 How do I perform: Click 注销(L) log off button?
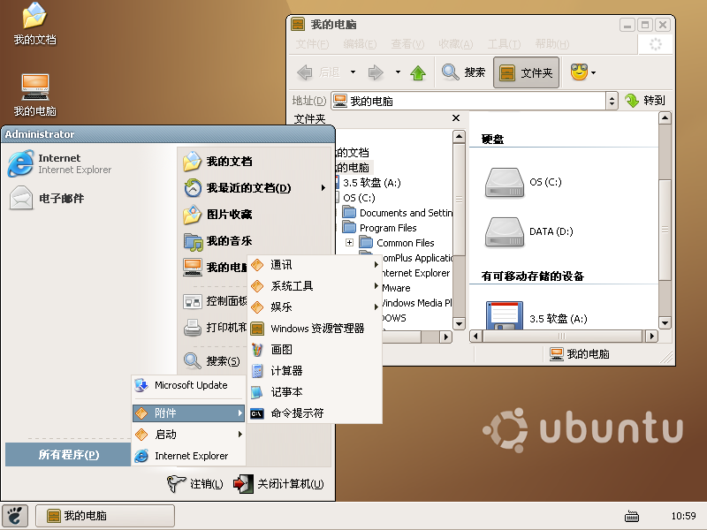click(x=194, y=483)
